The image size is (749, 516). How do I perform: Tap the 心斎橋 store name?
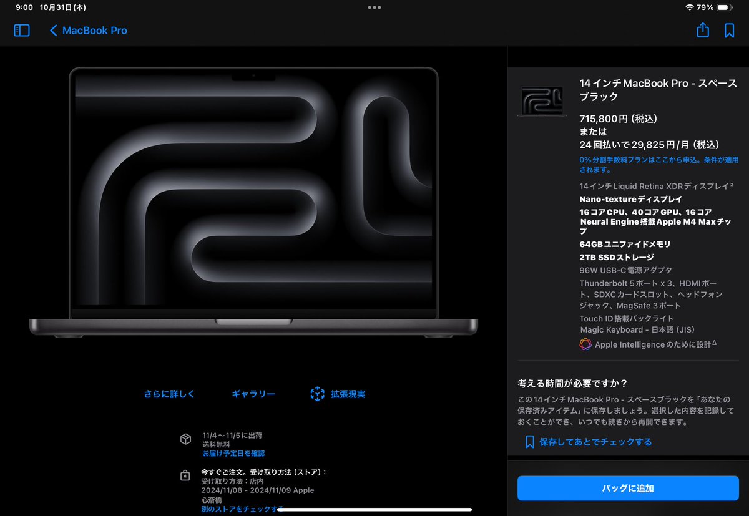click(212, 500)
